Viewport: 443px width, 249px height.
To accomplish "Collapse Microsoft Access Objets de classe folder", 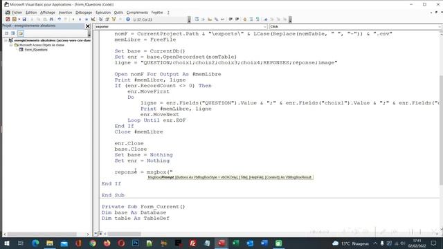I will pos(11,45).
